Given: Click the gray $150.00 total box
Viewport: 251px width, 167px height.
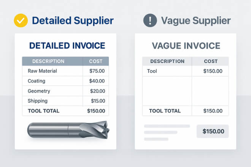Looking at the screenshot, I should (213, 131).
